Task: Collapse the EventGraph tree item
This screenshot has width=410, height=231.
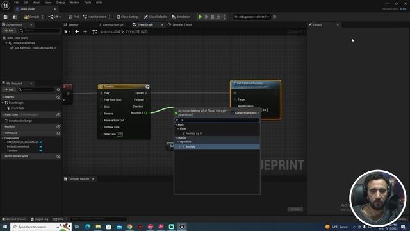Action: point(3,103)
